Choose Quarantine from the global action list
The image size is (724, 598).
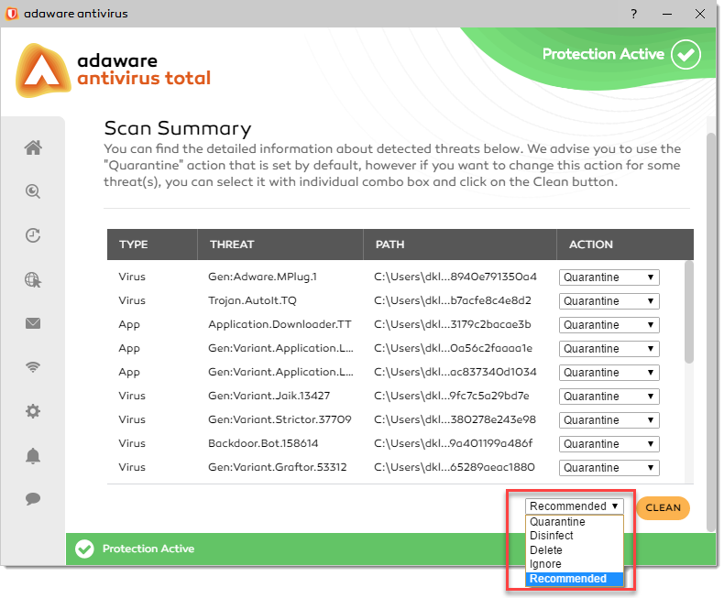575,522
